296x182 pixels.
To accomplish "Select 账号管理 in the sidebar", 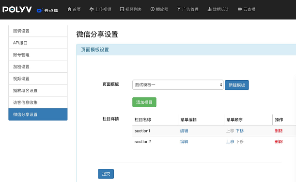I will coord(38,55).
